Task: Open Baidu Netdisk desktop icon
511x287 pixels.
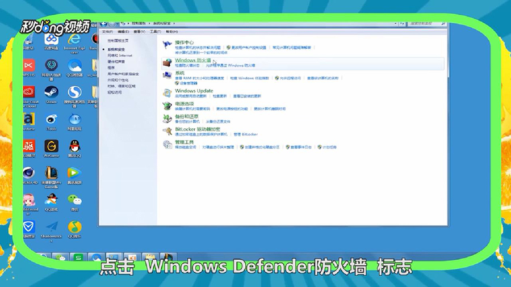Action: click(x=52, y=40)
